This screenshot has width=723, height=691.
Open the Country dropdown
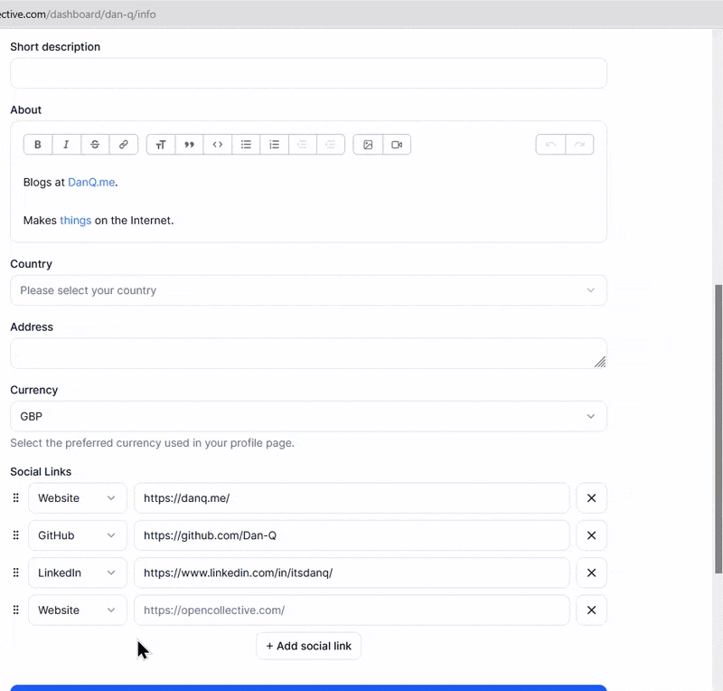click(308, 290)
